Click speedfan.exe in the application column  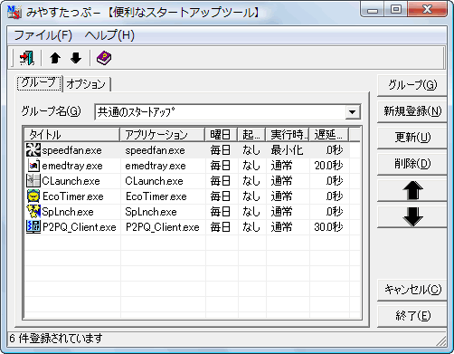click(x=155, y=150)
